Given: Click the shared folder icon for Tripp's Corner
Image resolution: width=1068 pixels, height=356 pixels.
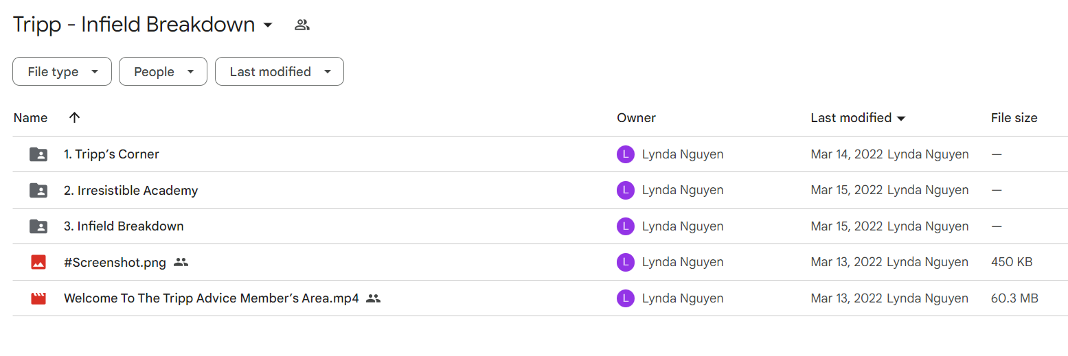Looking at the screenshot, I should [38, 154].
